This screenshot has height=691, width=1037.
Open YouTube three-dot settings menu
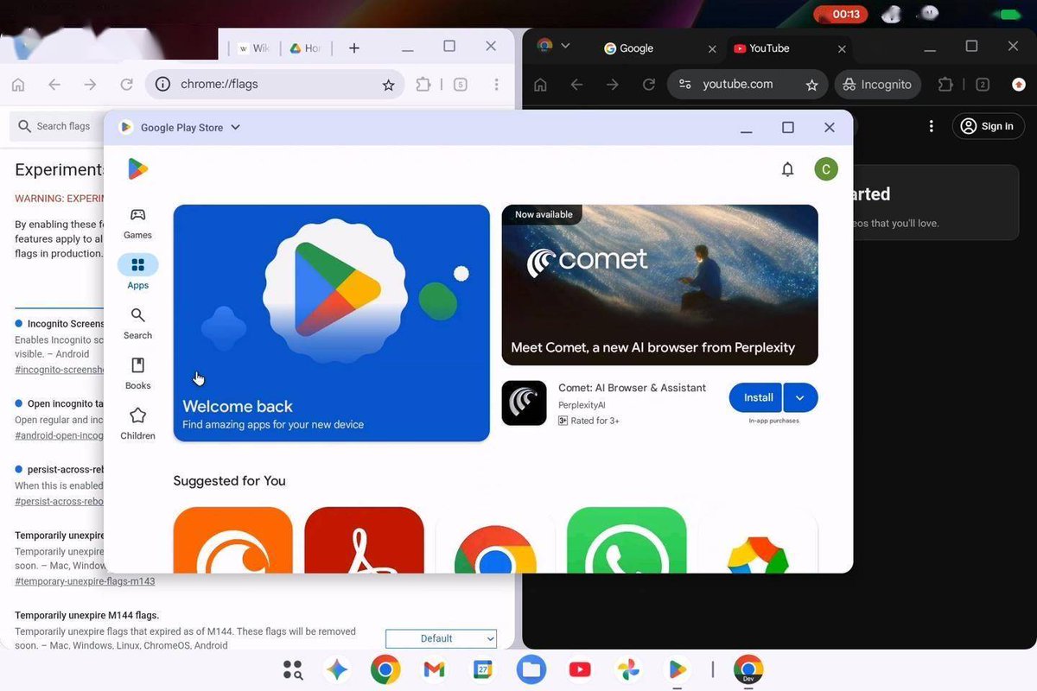(x=931, y=126)
